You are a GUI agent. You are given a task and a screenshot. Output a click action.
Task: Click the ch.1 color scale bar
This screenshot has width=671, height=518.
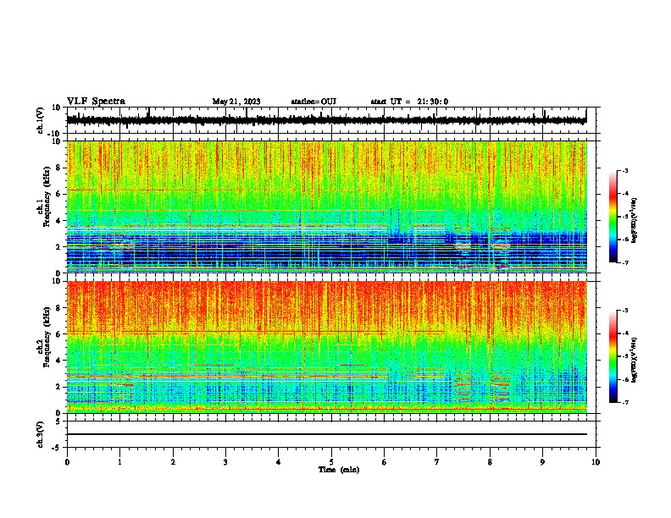coord(613,217)
